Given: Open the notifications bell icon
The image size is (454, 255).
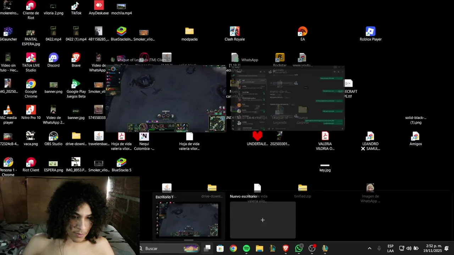Looking at the screenshot, I should [447, 248].
